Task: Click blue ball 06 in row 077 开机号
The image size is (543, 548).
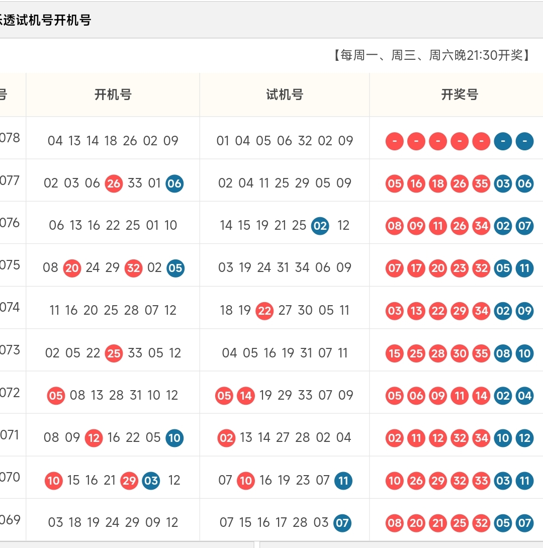Action: [x=174, y=184]
